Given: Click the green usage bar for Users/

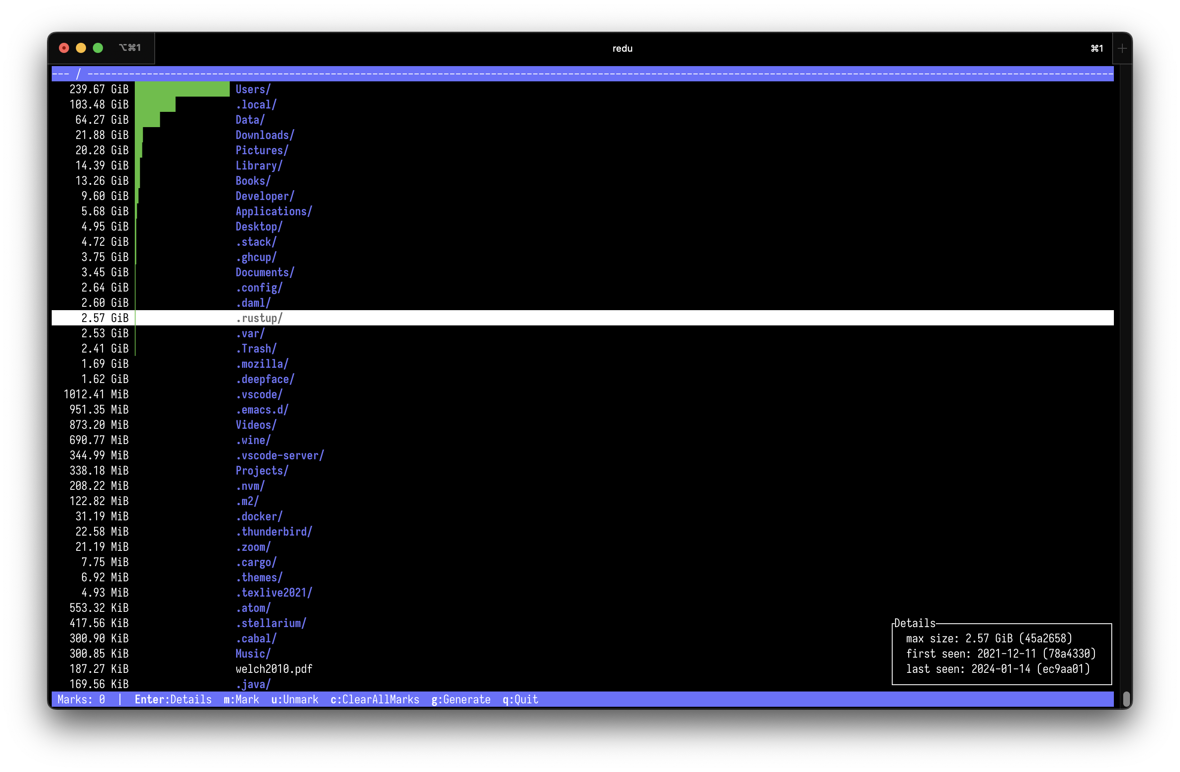Looking at the screenshot, I should tap(182, 89).
